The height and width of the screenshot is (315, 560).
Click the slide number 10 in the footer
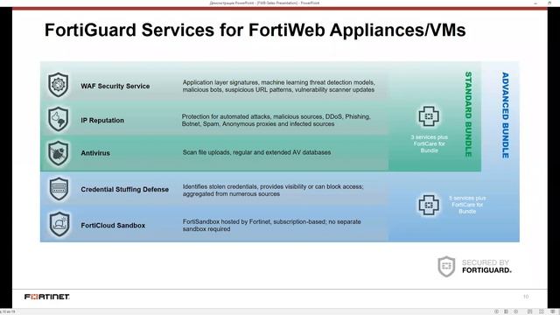[x=526, y=297]
